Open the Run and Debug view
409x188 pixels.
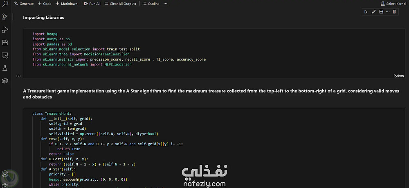tap(5, 30)
